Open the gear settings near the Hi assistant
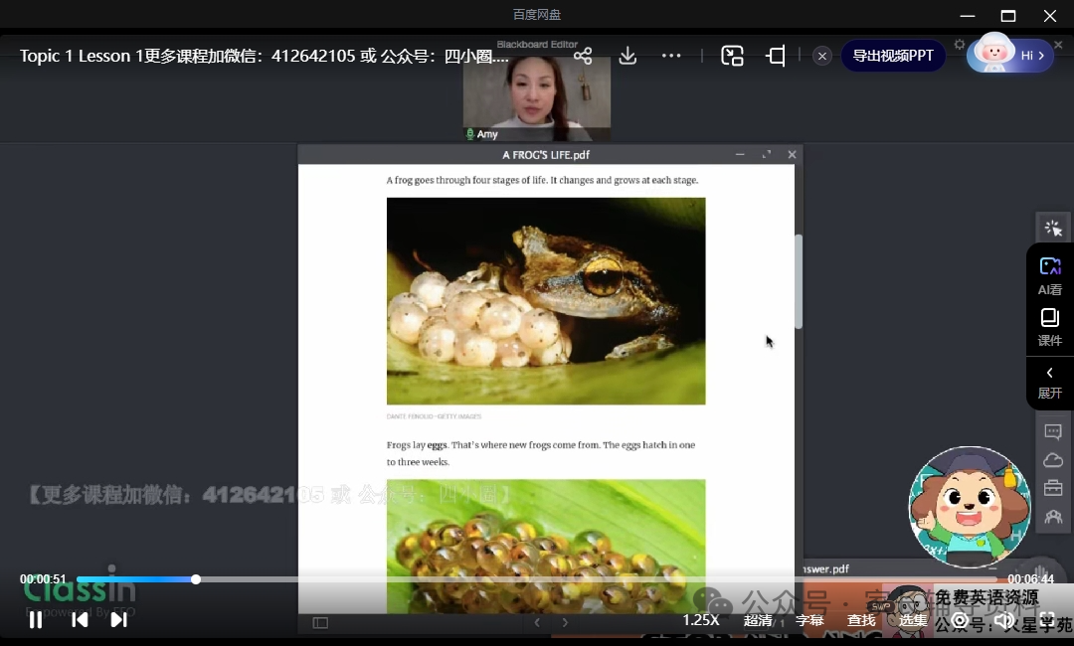1074x646 pixels. (x=960, y=45)
